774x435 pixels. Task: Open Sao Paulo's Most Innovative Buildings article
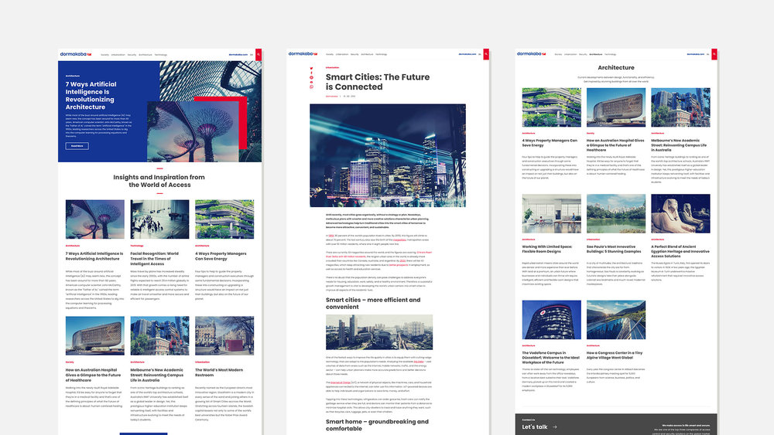[x=614, y=249]
